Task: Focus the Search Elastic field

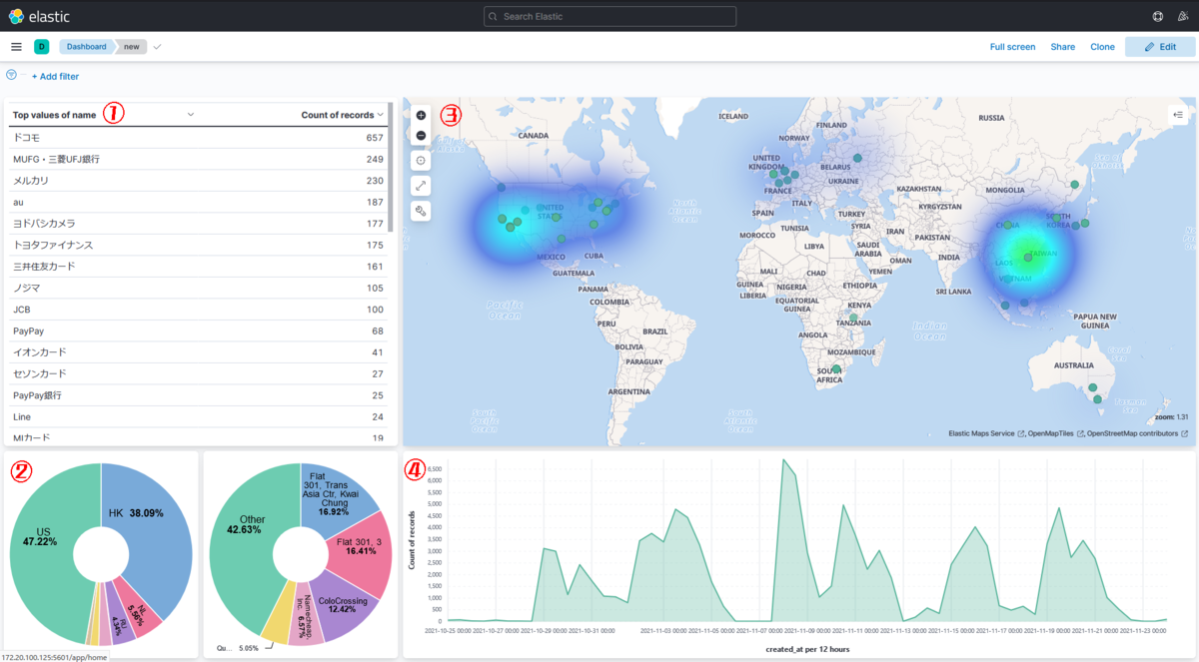Action: 609,16
